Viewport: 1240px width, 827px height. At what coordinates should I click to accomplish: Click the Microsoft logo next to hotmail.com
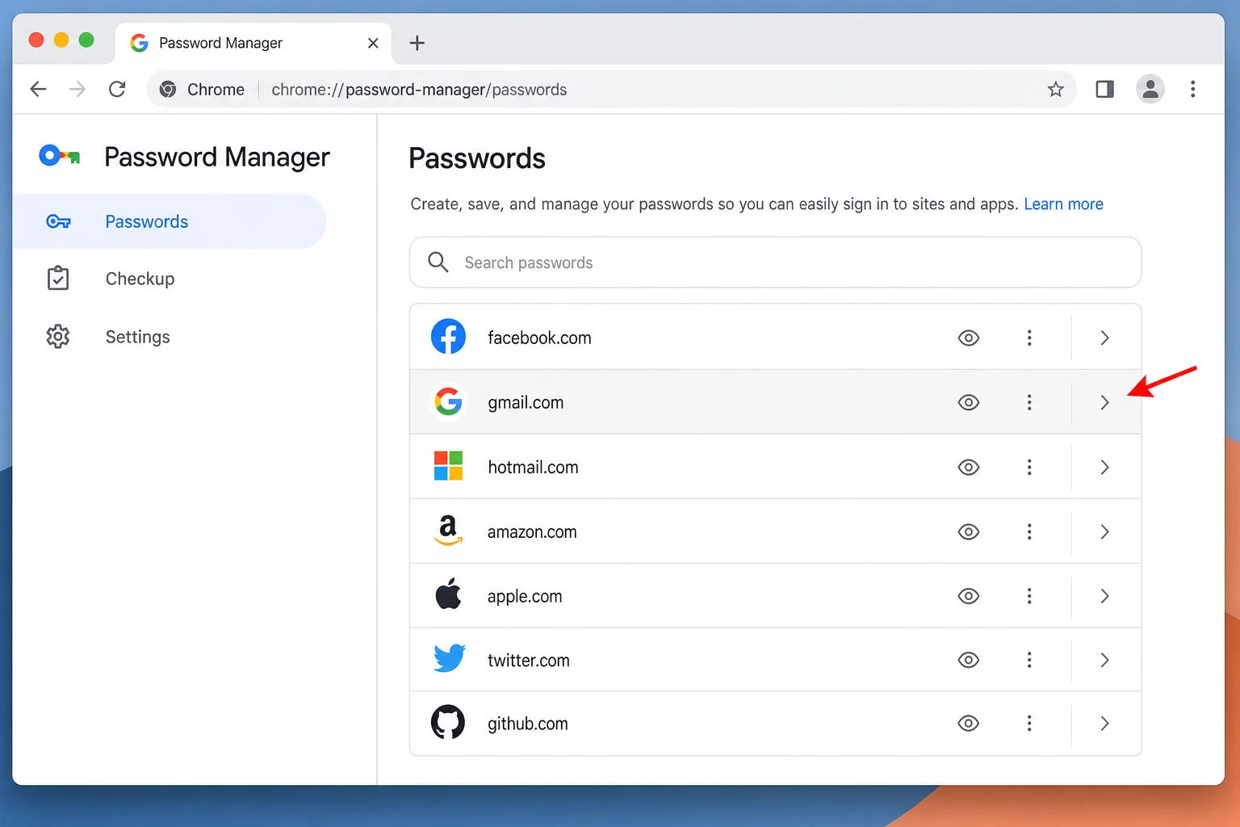click(448, 466)
